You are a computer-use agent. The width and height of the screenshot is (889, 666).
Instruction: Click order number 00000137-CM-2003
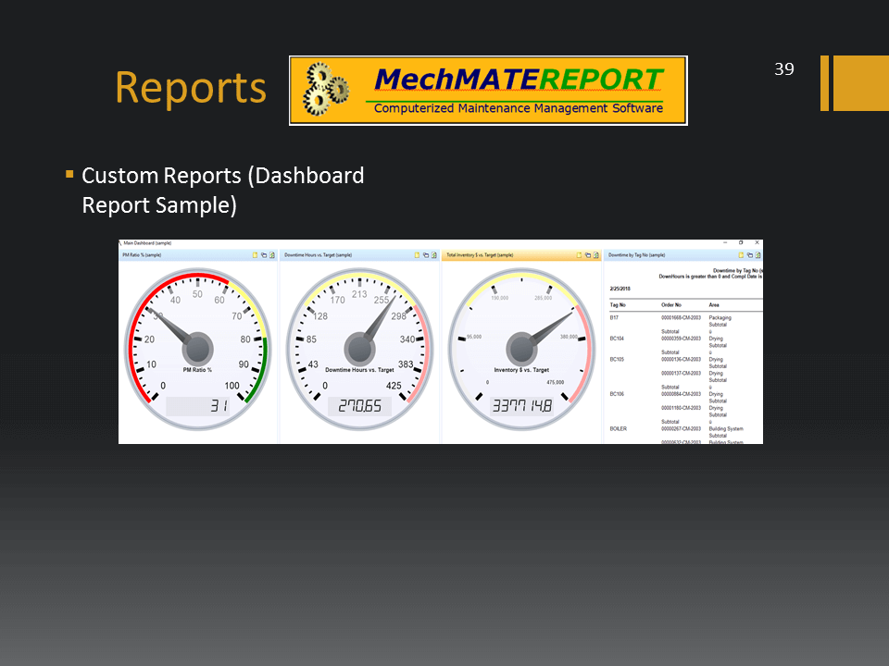681,373
